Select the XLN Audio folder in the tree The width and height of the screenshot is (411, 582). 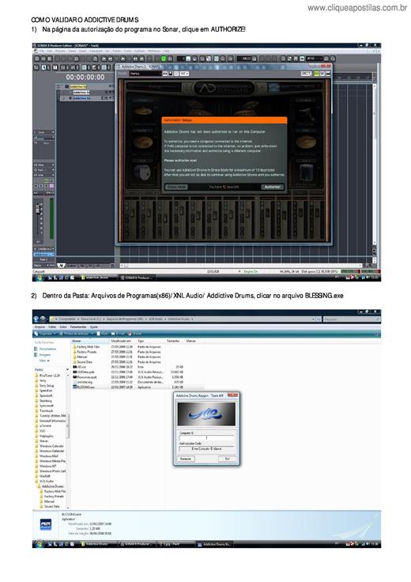pos(43,481)
